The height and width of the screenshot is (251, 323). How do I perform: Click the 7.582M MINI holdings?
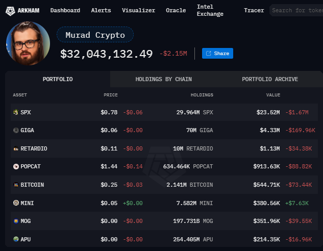(x=194, y=203)
